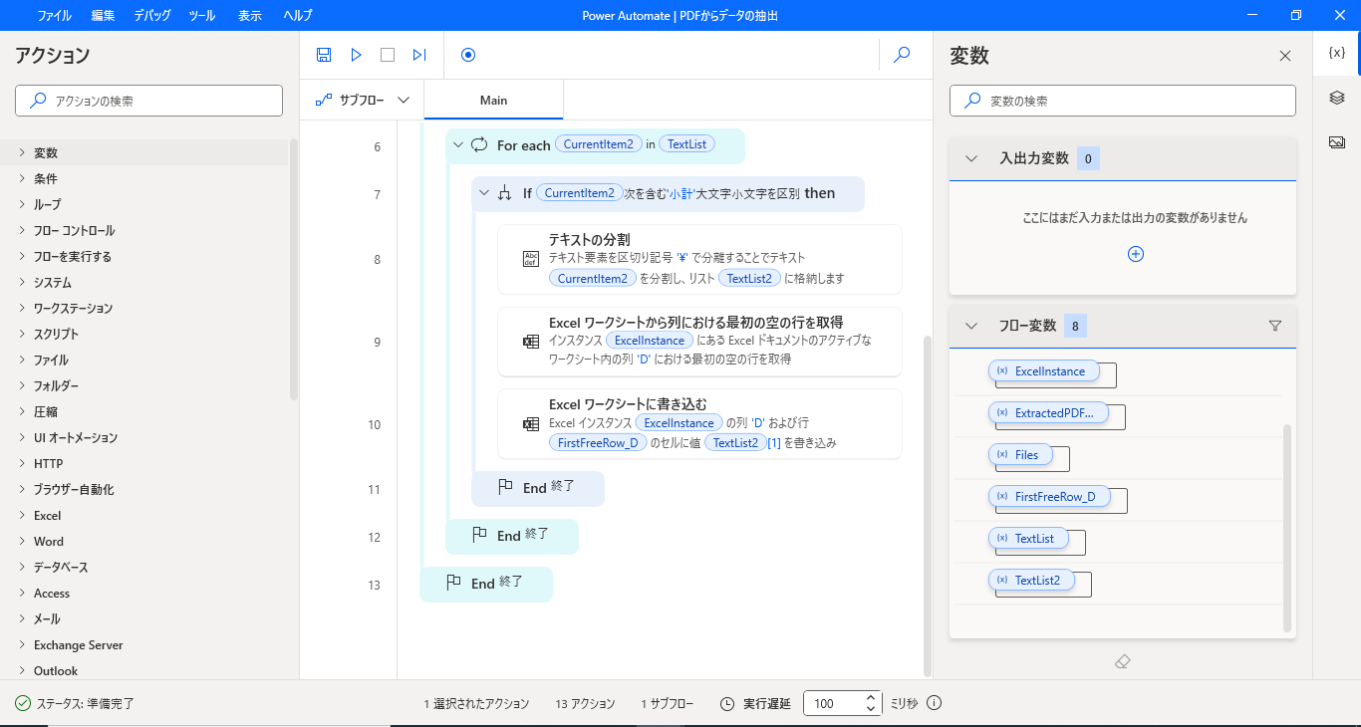Collapse the 入出力変数 section

[x=971, y=158]
